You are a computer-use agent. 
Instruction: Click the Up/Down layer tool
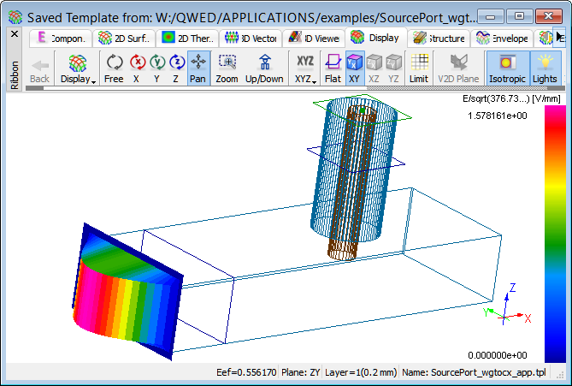click(x=264, y=68)
